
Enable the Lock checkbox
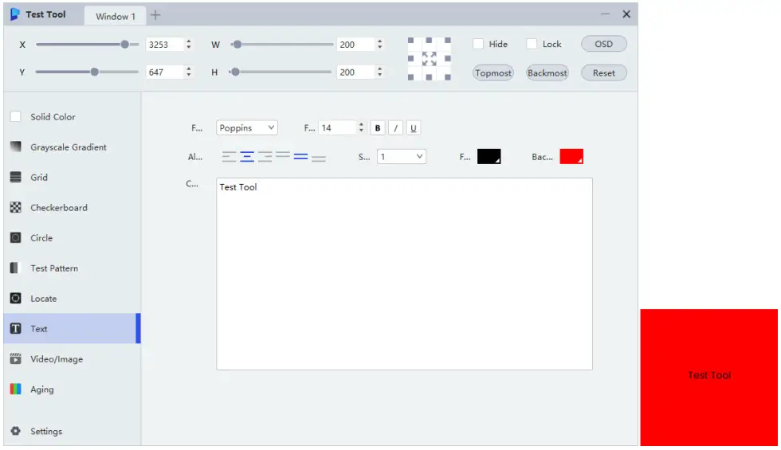532,45
